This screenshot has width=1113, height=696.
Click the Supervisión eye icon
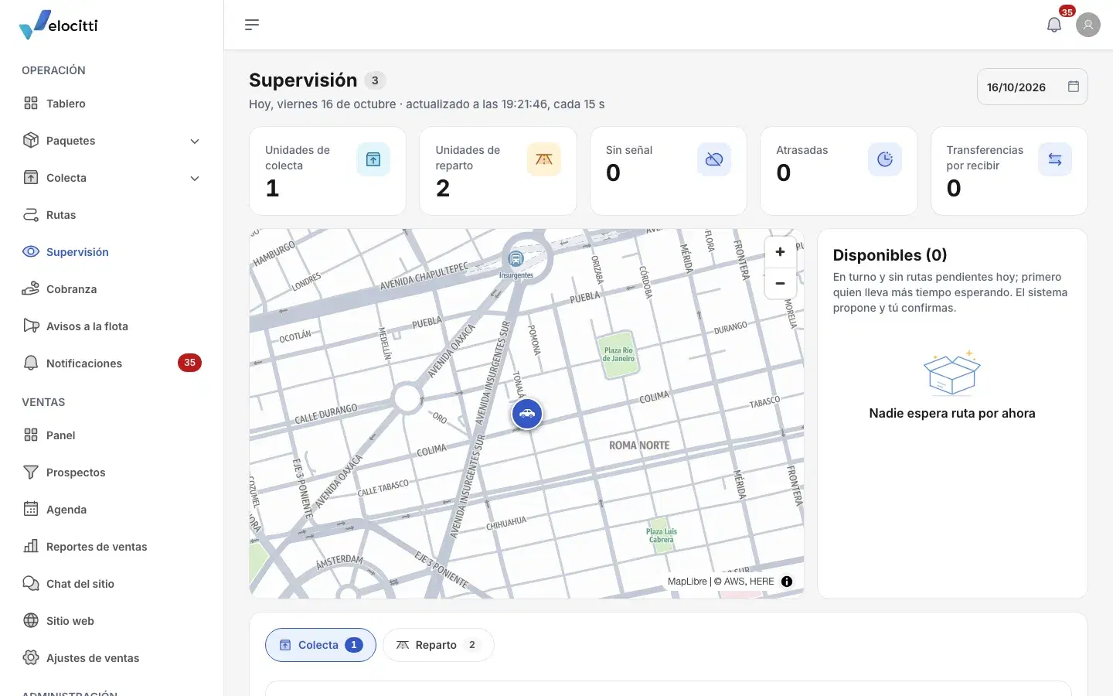click(31, 252)
